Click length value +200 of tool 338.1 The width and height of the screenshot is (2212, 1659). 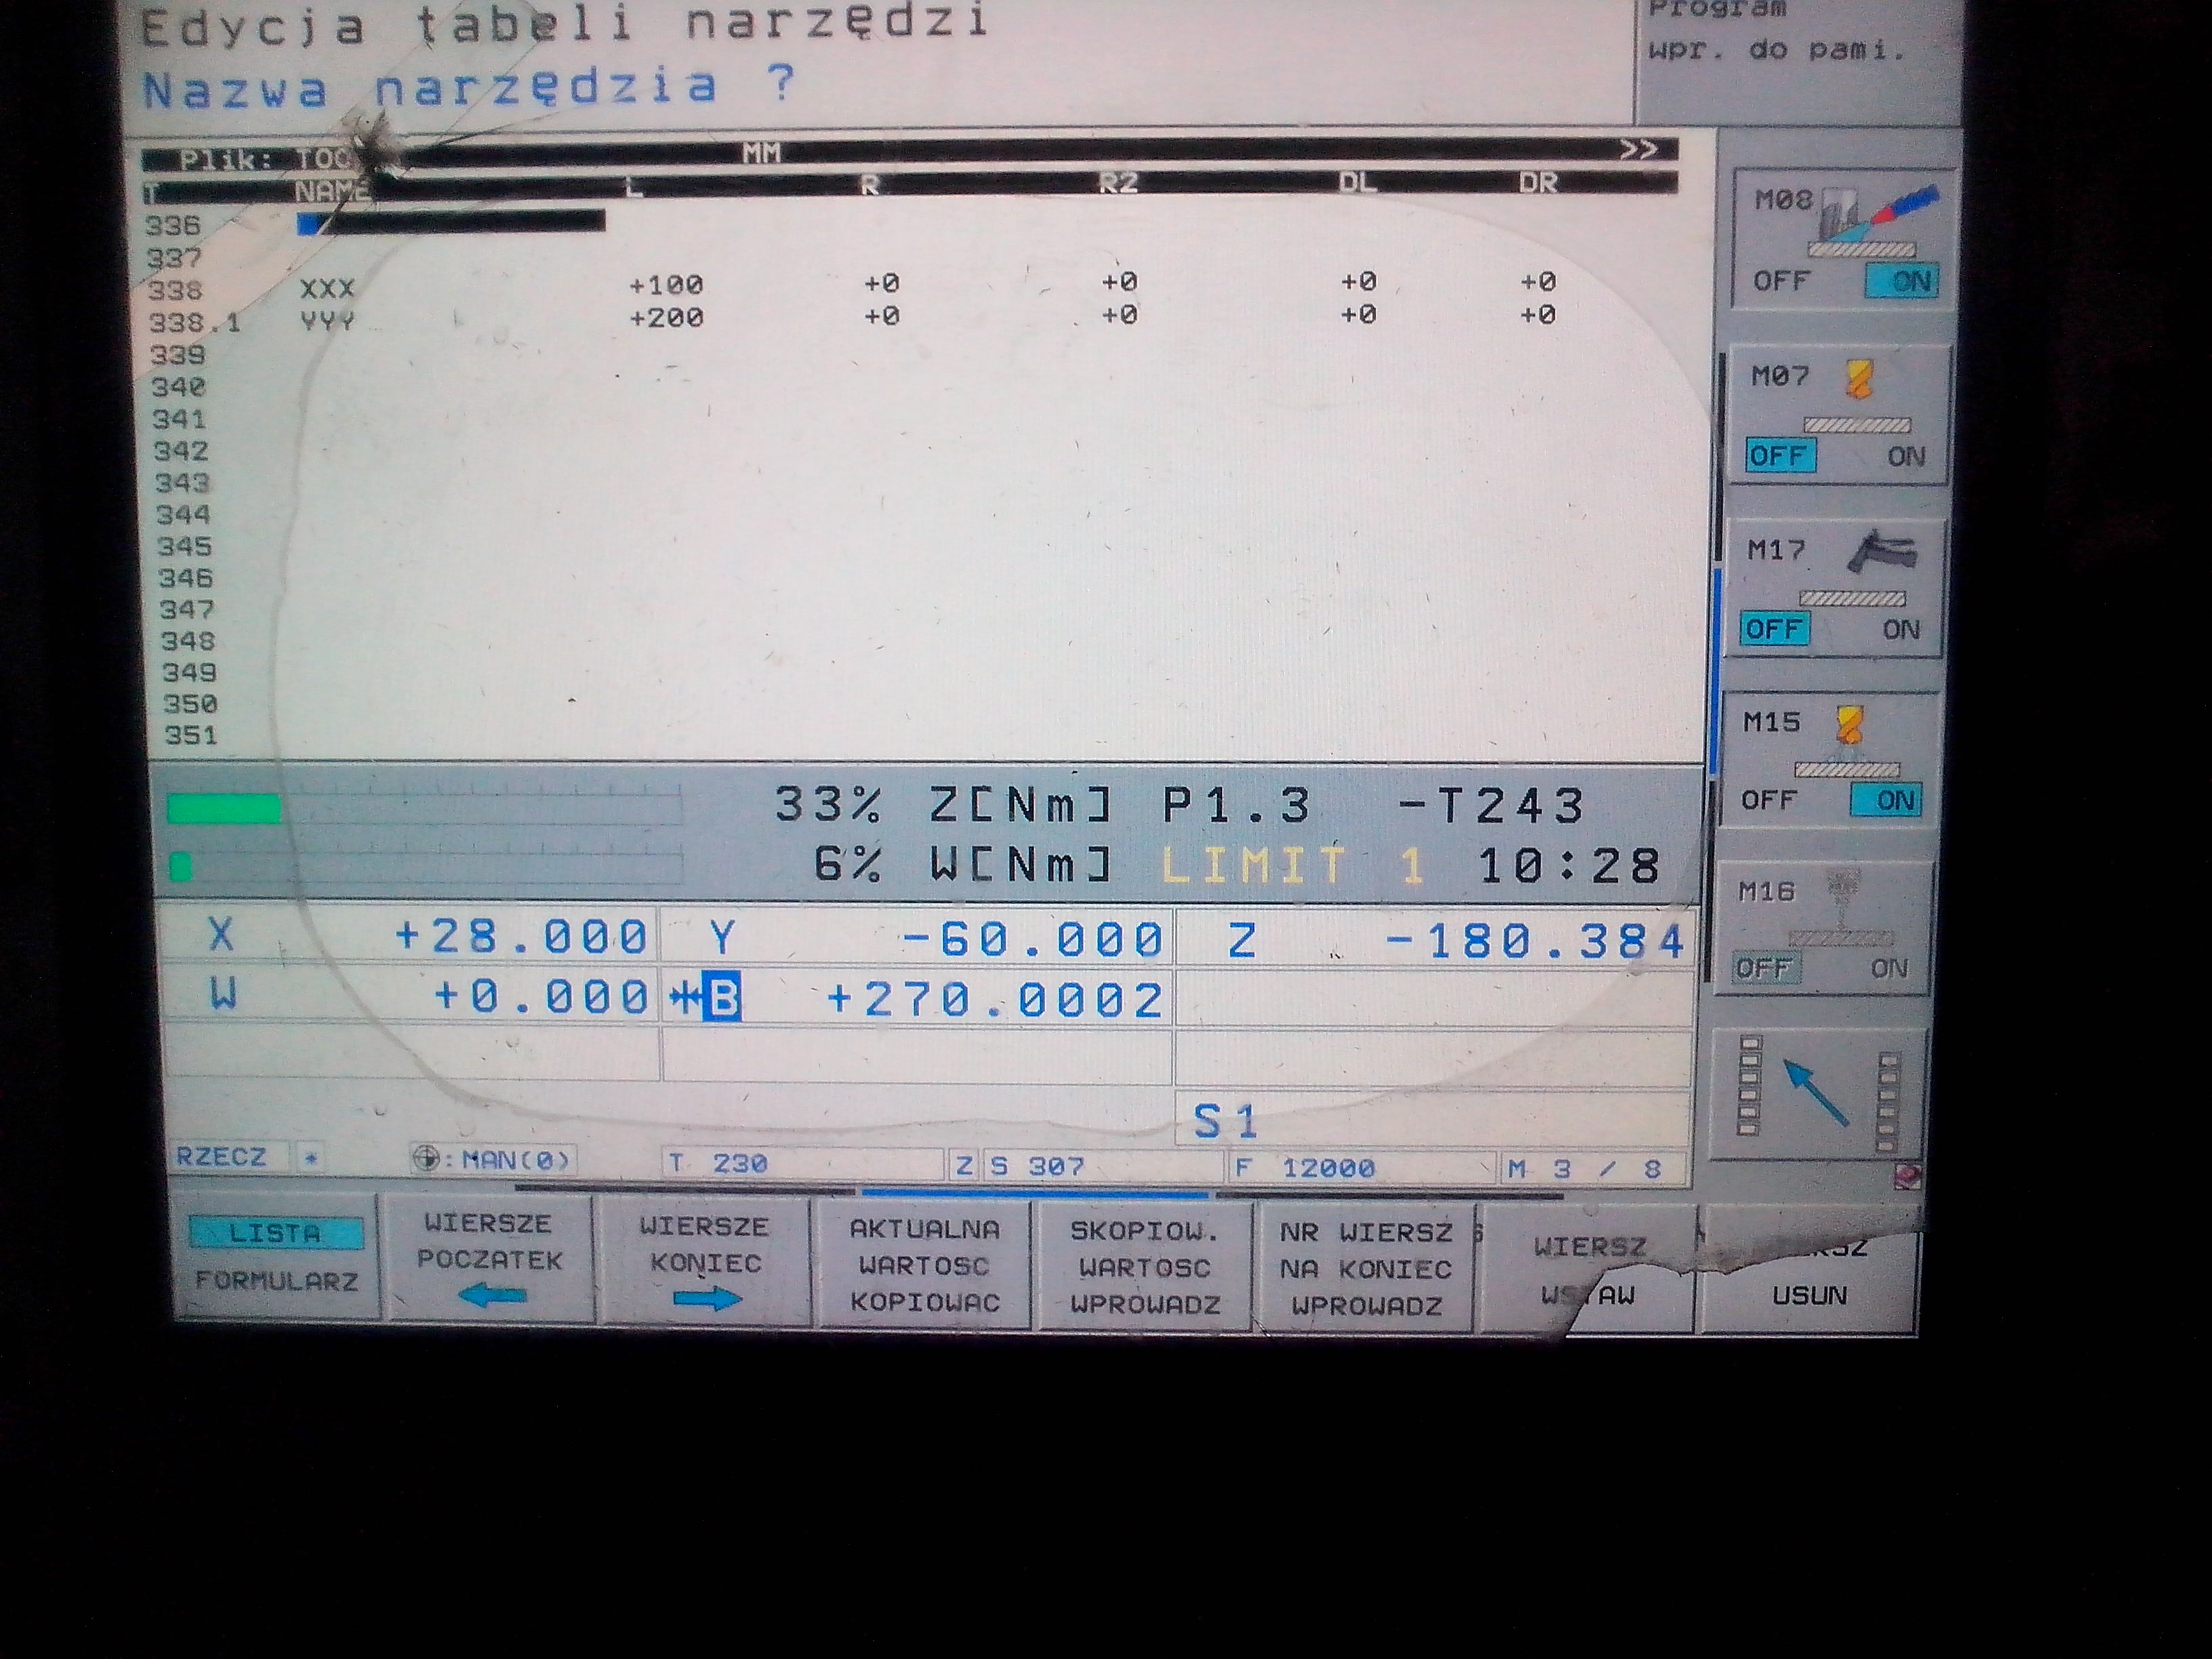pyautogui.click(x=666, y=318)
